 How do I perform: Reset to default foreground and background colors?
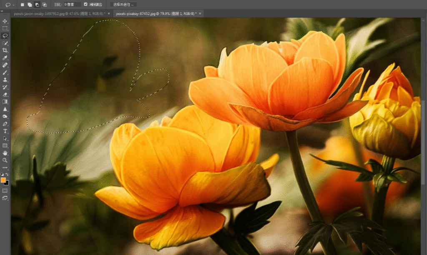click(3, 174)
